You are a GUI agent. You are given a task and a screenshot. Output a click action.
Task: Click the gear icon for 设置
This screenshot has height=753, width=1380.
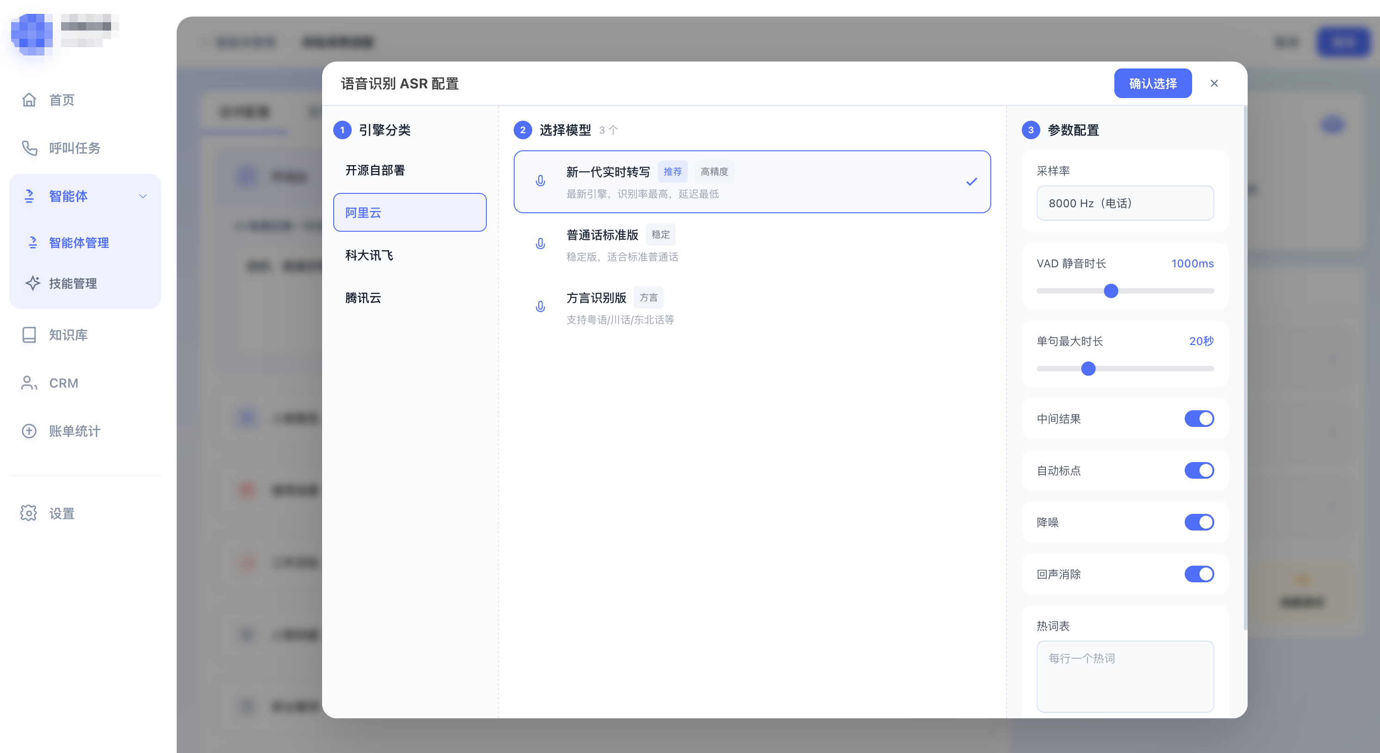click(29, 513)
